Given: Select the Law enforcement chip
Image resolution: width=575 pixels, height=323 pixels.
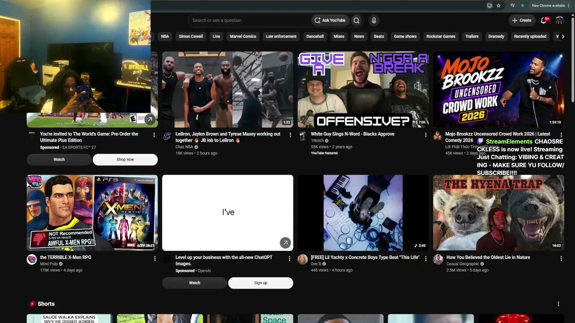Looking at the screenshot, I should pos(281,36).
